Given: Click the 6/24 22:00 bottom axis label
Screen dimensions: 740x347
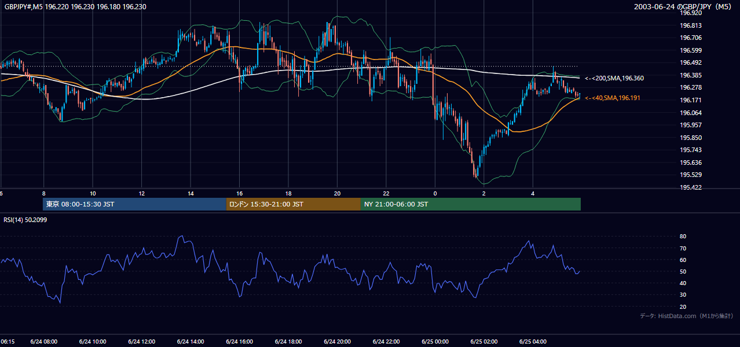Looking at the screenshot, I should coord(386,342).
